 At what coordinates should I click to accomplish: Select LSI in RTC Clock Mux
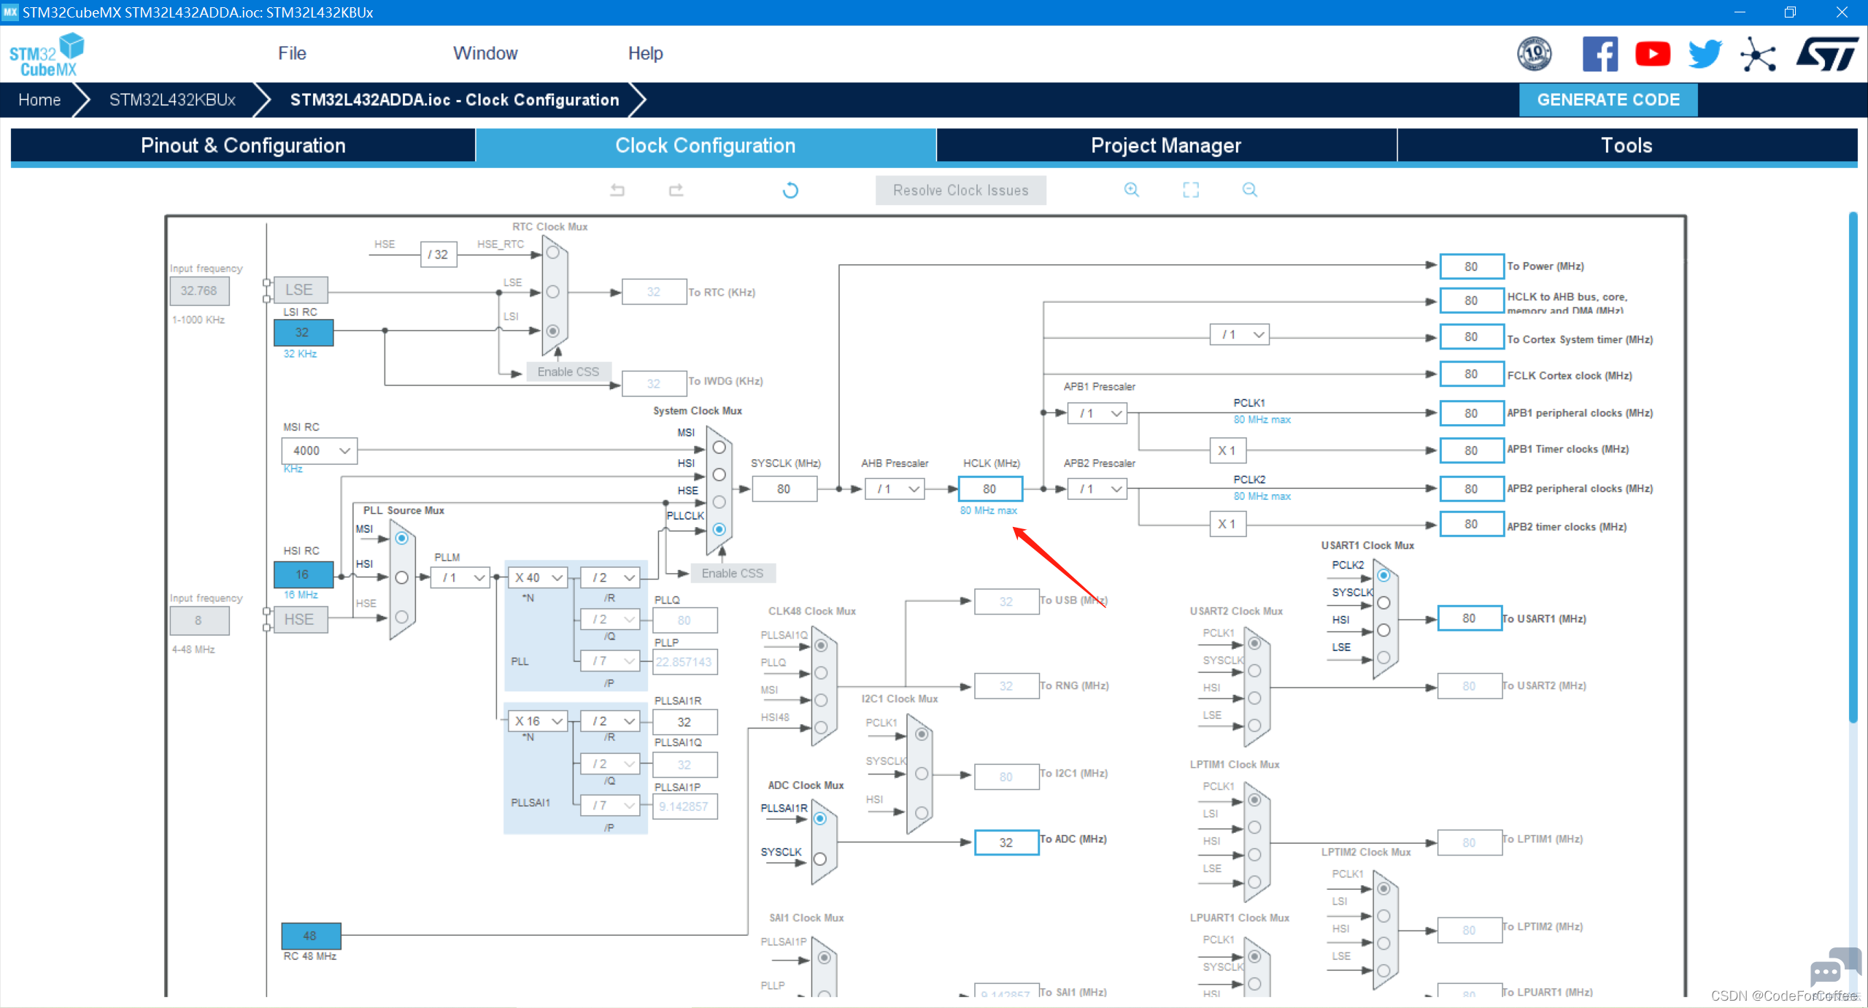(x=552, y=331)
